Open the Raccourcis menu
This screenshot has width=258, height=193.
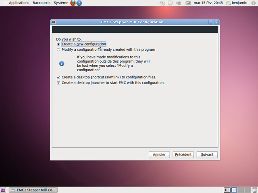42,3
